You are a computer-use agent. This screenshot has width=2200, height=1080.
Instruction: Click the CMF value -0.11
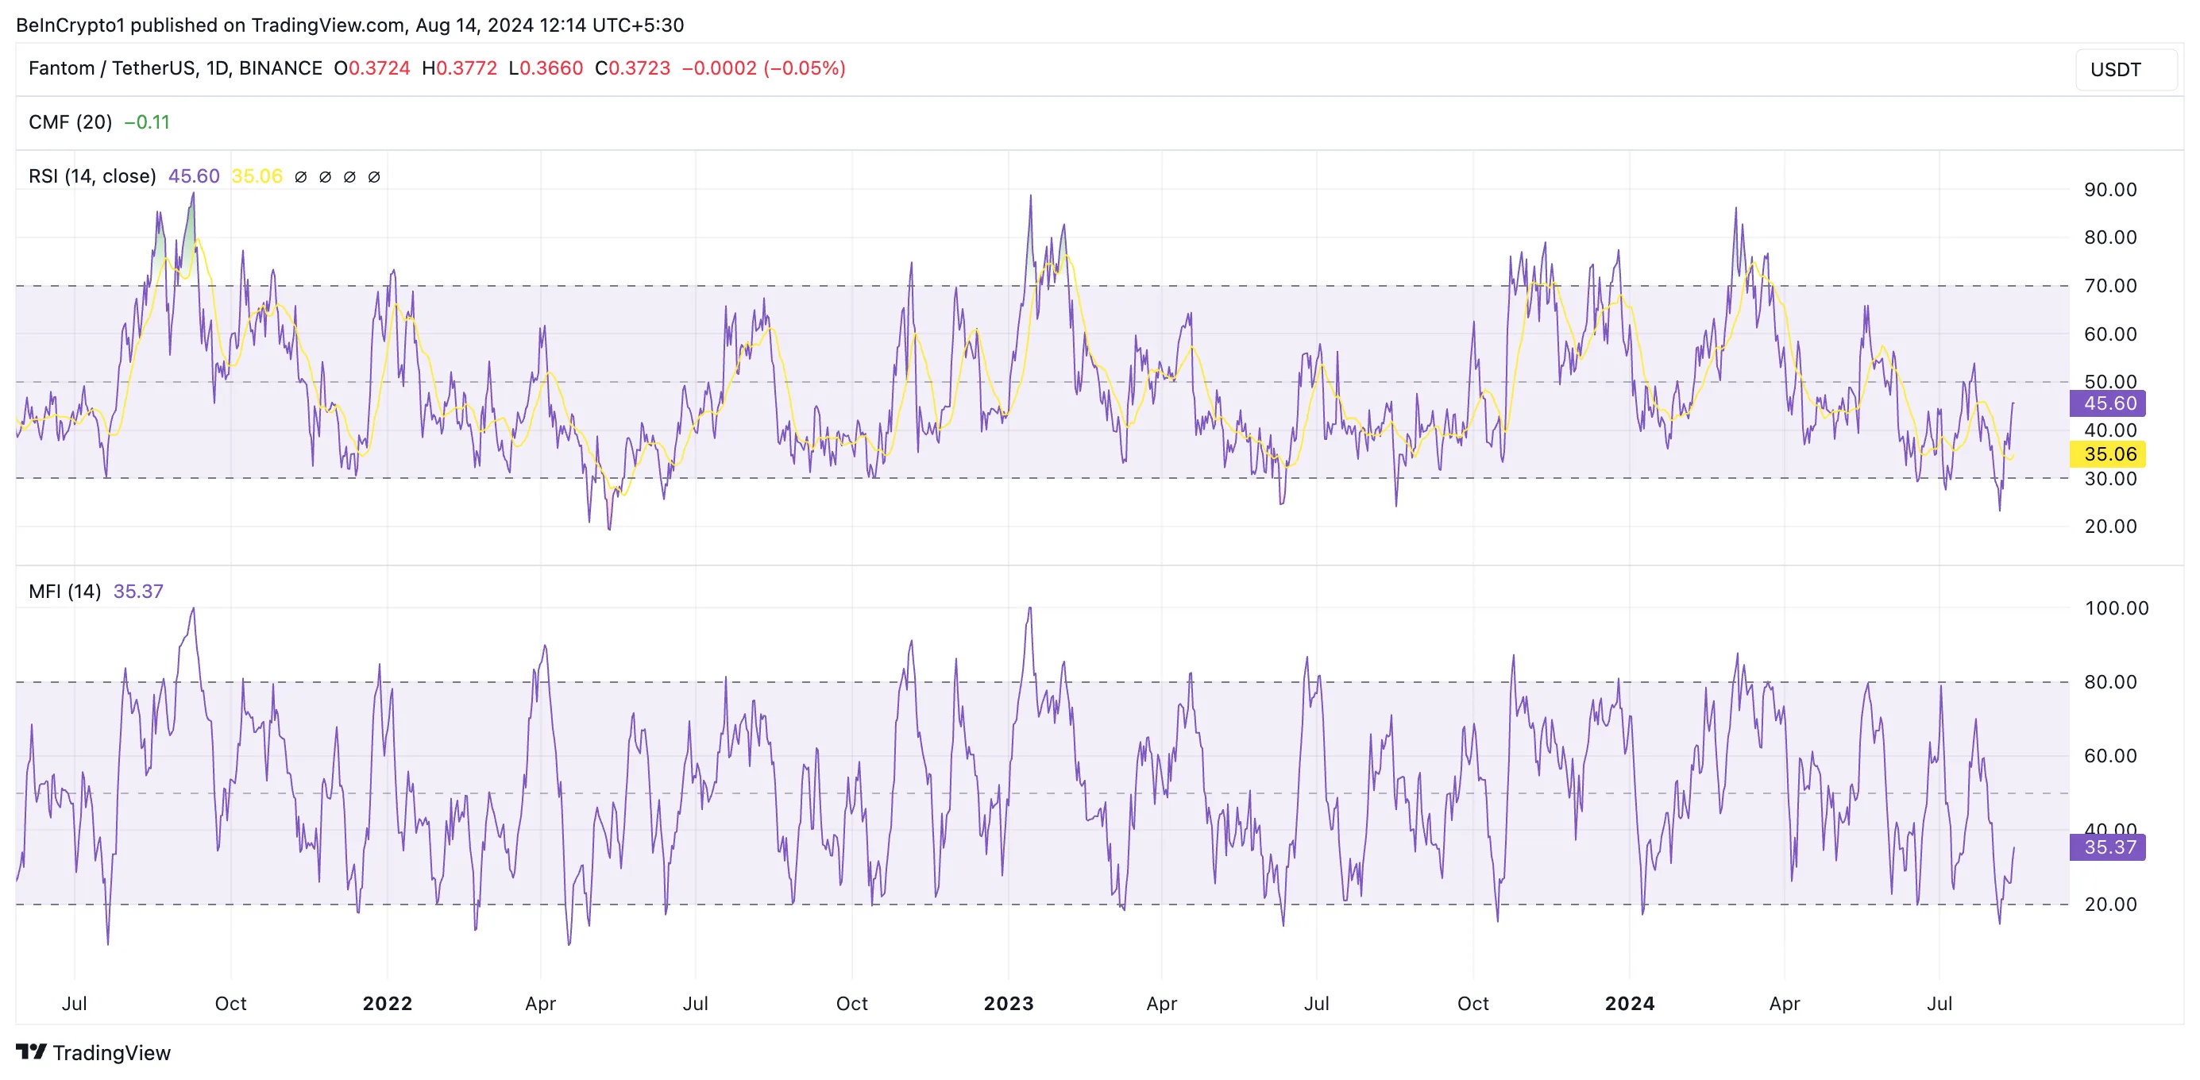pyautogui.click(x=147, y=122)
